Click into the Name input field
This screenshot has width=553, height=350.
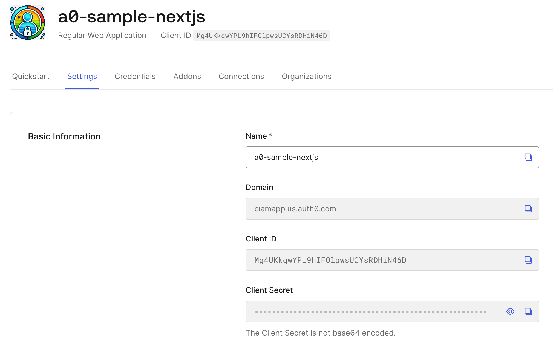(x=383, y=157)
